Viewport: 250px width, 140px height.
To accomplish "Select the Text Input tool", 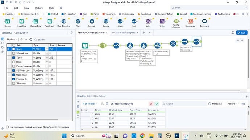I will 50,21.
